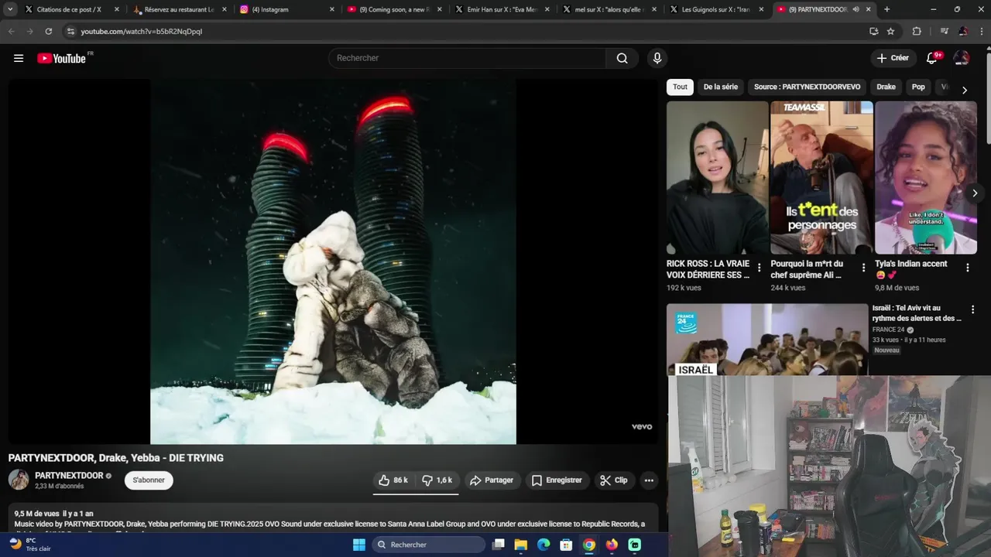Click the video player to pause
Image resolution: width=991 pixels, height=557 pixels.
click(x=333, y=261)
